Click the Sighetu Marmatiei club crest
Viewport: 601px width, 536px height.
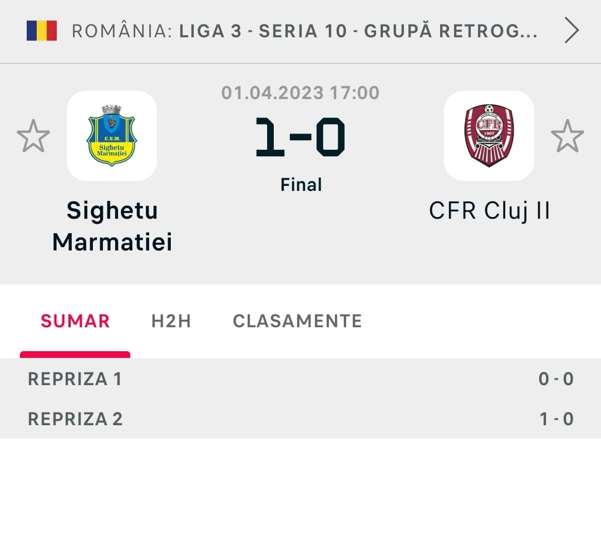point(112,136)
